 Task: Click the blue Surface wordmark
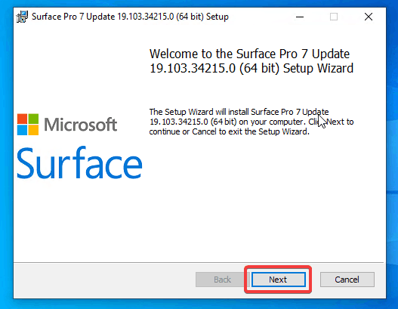[x=79, y=162]
